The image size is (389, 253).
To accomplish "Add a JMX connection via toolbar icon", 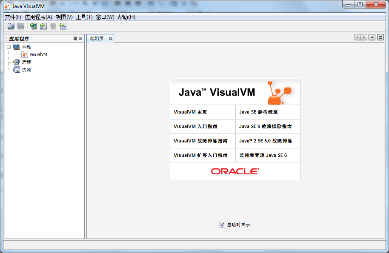I will pyautogui.click(x=43, y=26).
